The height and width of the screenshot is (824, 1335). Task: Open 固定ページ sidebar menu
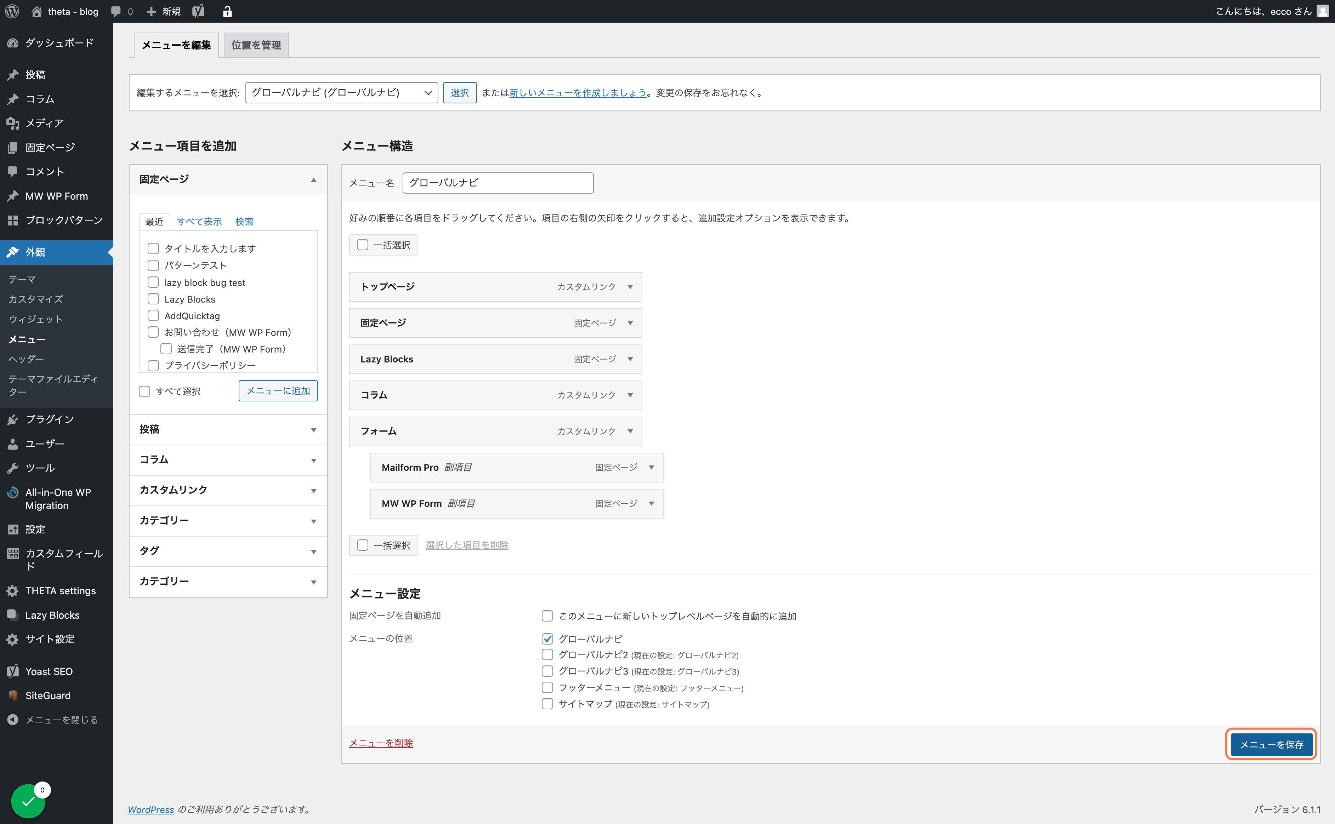pos(57,147)
